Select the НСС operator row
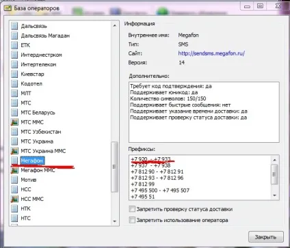 point(26,189)
